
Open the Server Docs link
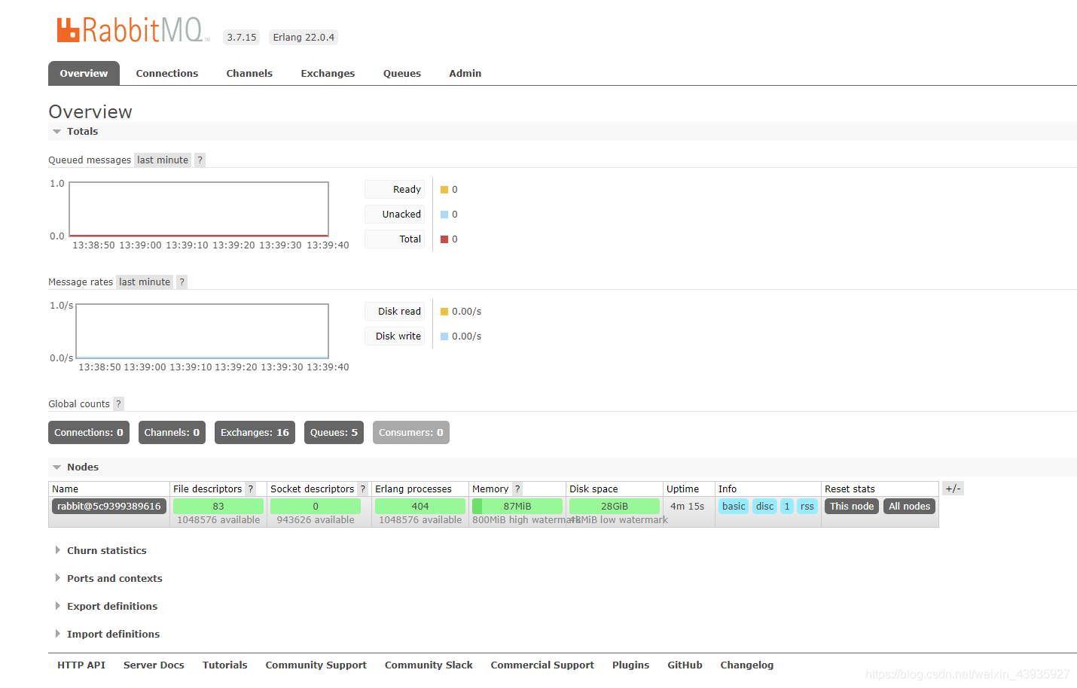click(154, 665)
